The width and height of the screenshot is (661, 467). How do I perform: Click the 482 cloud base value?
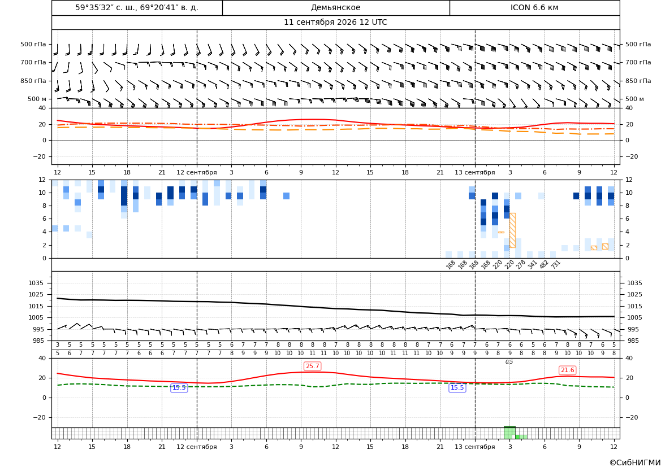tap(544, 264)
